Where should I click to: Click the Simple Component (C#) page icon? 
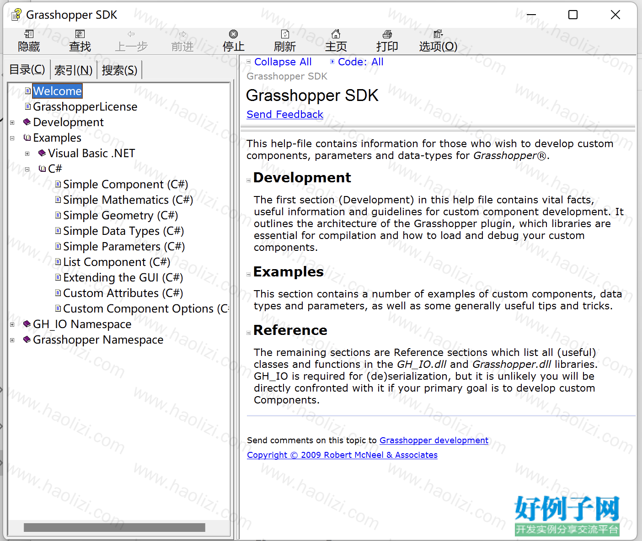tap(58, 184)
